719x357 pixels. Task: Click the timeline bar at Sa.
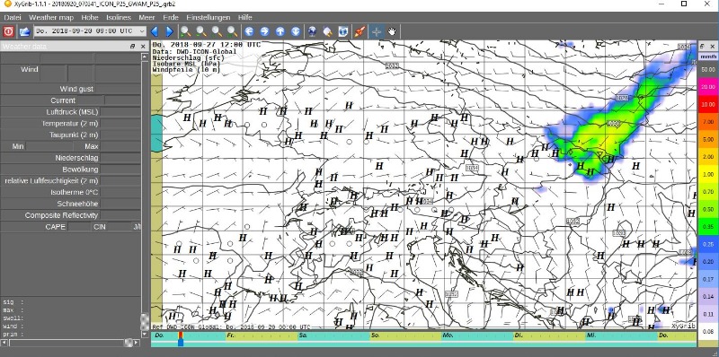333,335
